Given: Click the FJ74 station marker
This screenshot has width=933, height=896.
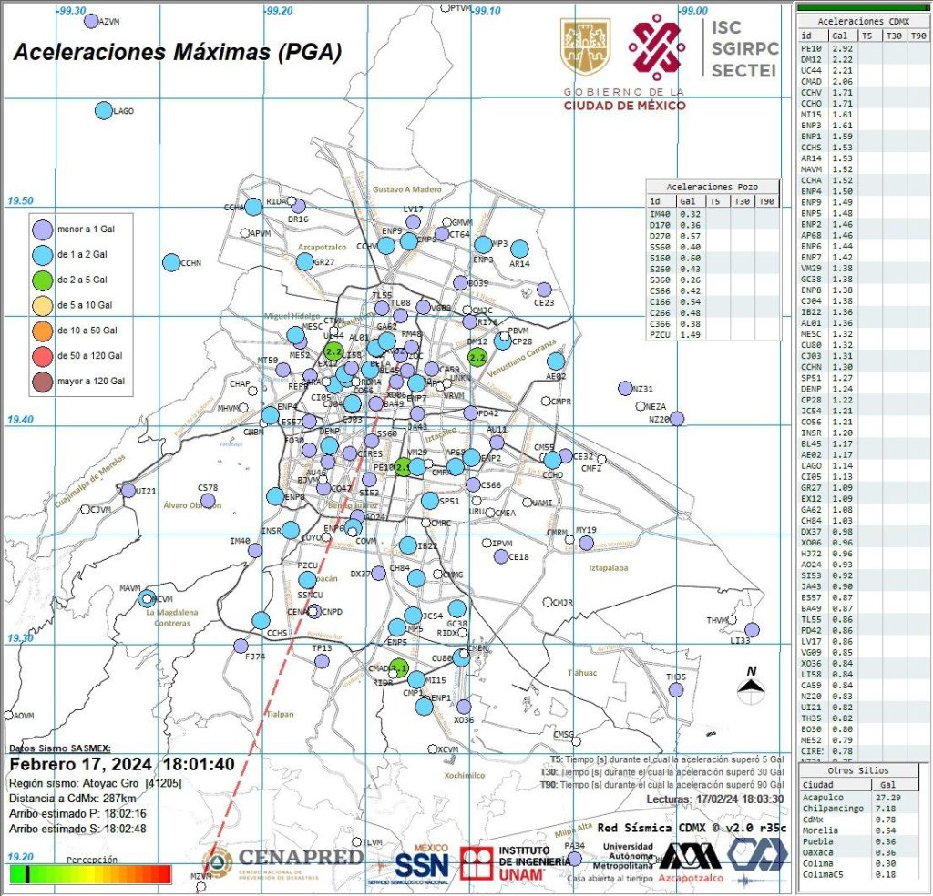Looking at the screenshot, I should tap(241, 646).
